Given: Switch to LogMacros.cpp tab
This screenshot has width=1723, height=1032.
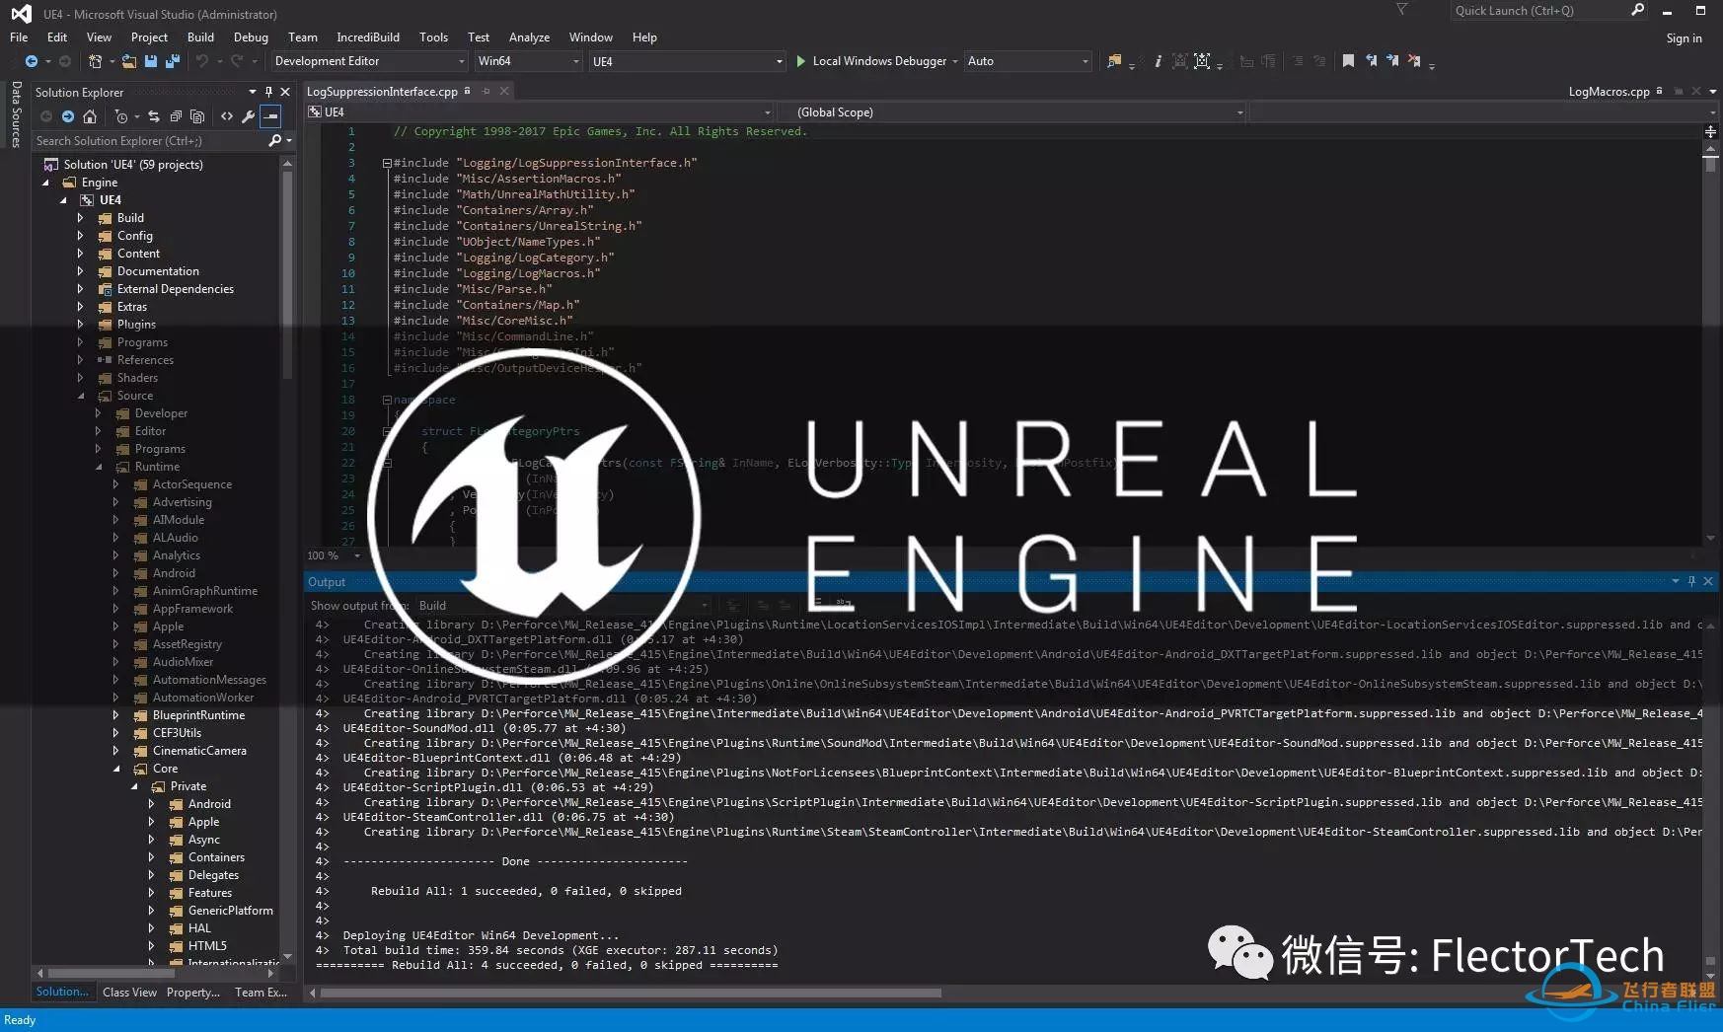Looking at the screenshot, I should click(x=1609, y=92).
